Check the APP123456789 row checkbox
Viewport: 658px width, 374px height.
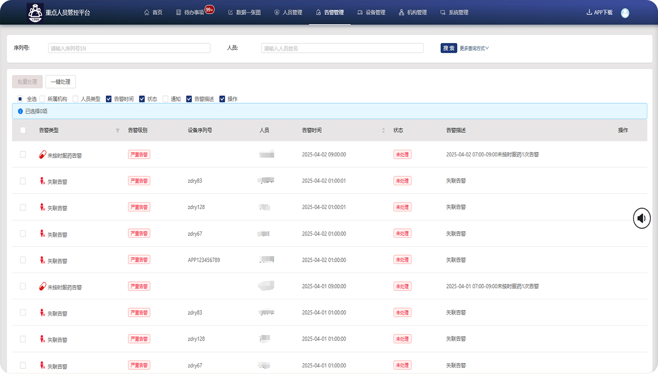point(23,260)
